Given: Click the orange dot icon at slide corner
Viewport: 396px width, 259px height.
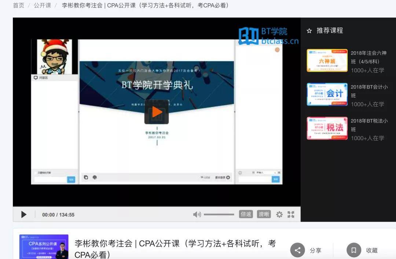Looking at the screenshot, I should pyautogui.click(x=277, y=50).
